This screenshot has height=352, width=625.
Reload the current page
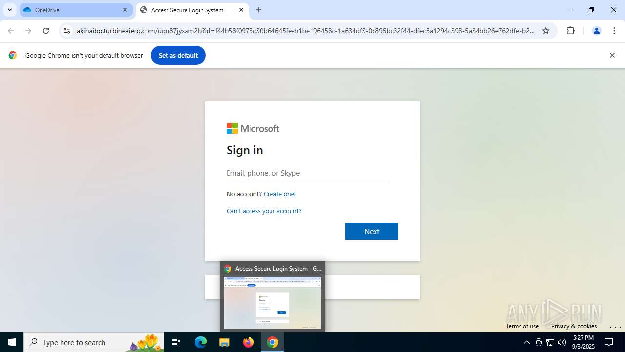(46, 31)
